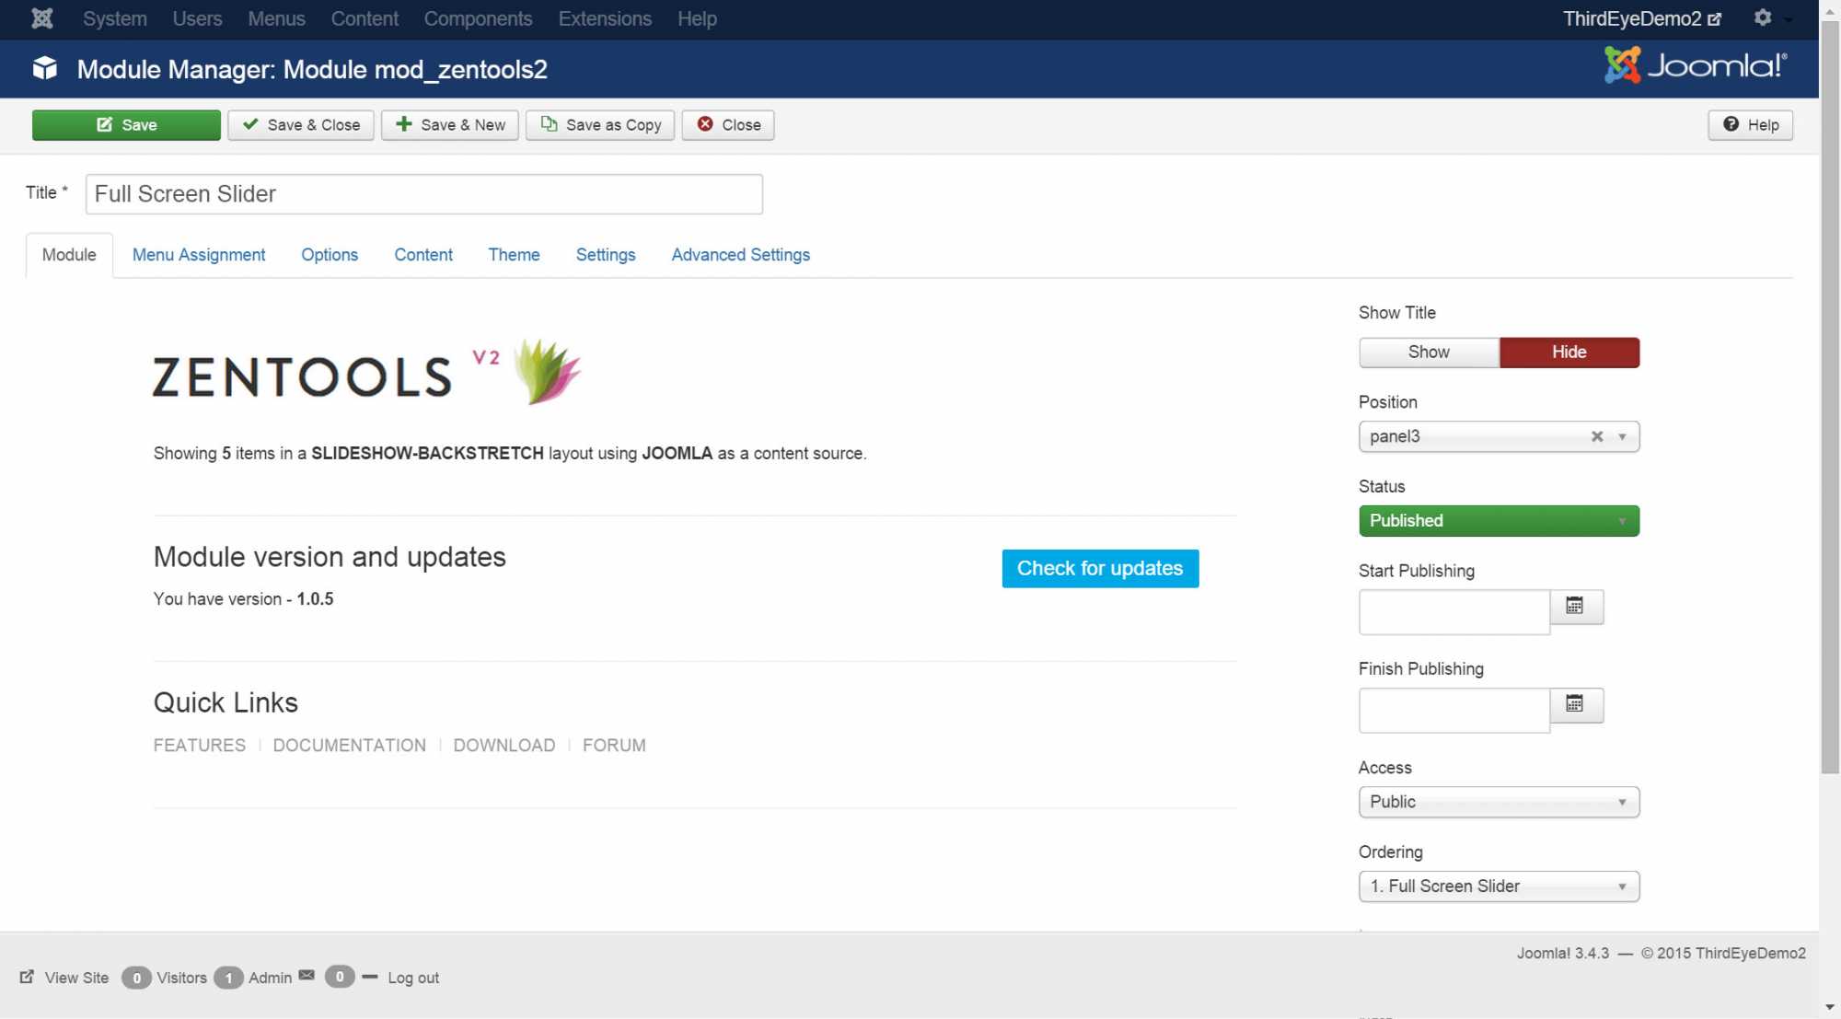Set Show Title to Hide
Image resolution: width=1841 pixels, height=1019 pixels.
tap(1569, 353)
